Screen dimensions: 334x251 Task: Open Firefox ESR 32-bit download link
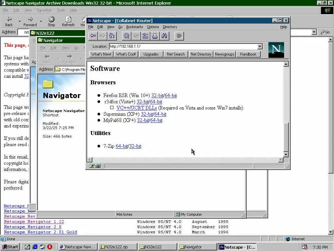click(157, 95)
